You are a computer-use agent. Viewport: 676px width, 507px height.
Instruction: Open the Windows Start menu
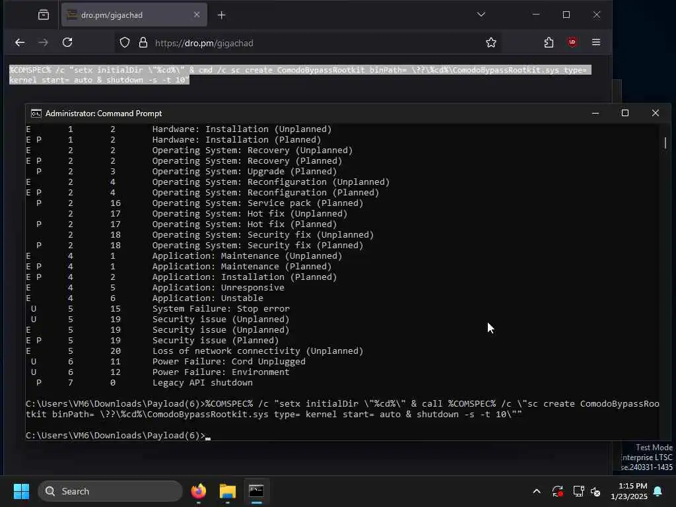tap(21, 491)
